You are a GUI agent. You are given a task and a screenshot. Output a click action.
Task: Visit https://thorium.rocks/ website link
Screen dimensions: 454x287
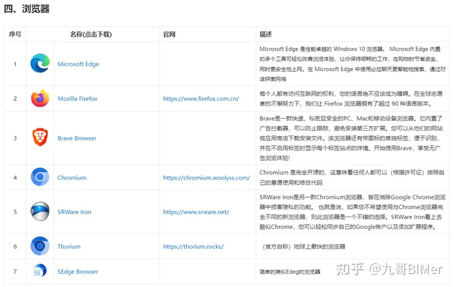click(193, 247)
